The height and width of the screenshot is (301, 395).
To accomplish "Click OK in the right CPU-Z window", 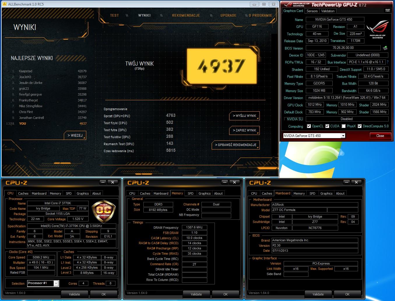I will [x=347, y=294].
